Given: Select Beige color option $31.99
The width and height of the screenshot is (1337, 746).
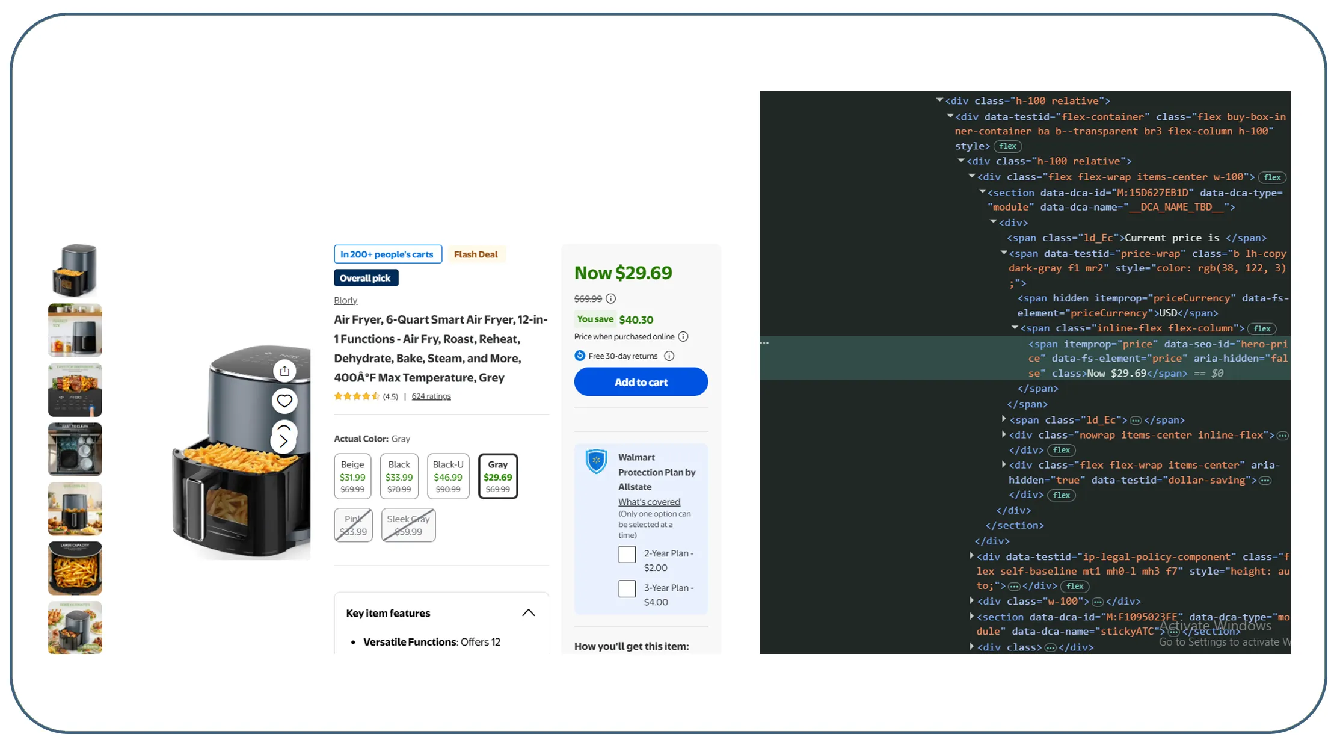Looking at the screenshot, I should tap(352, 476).
